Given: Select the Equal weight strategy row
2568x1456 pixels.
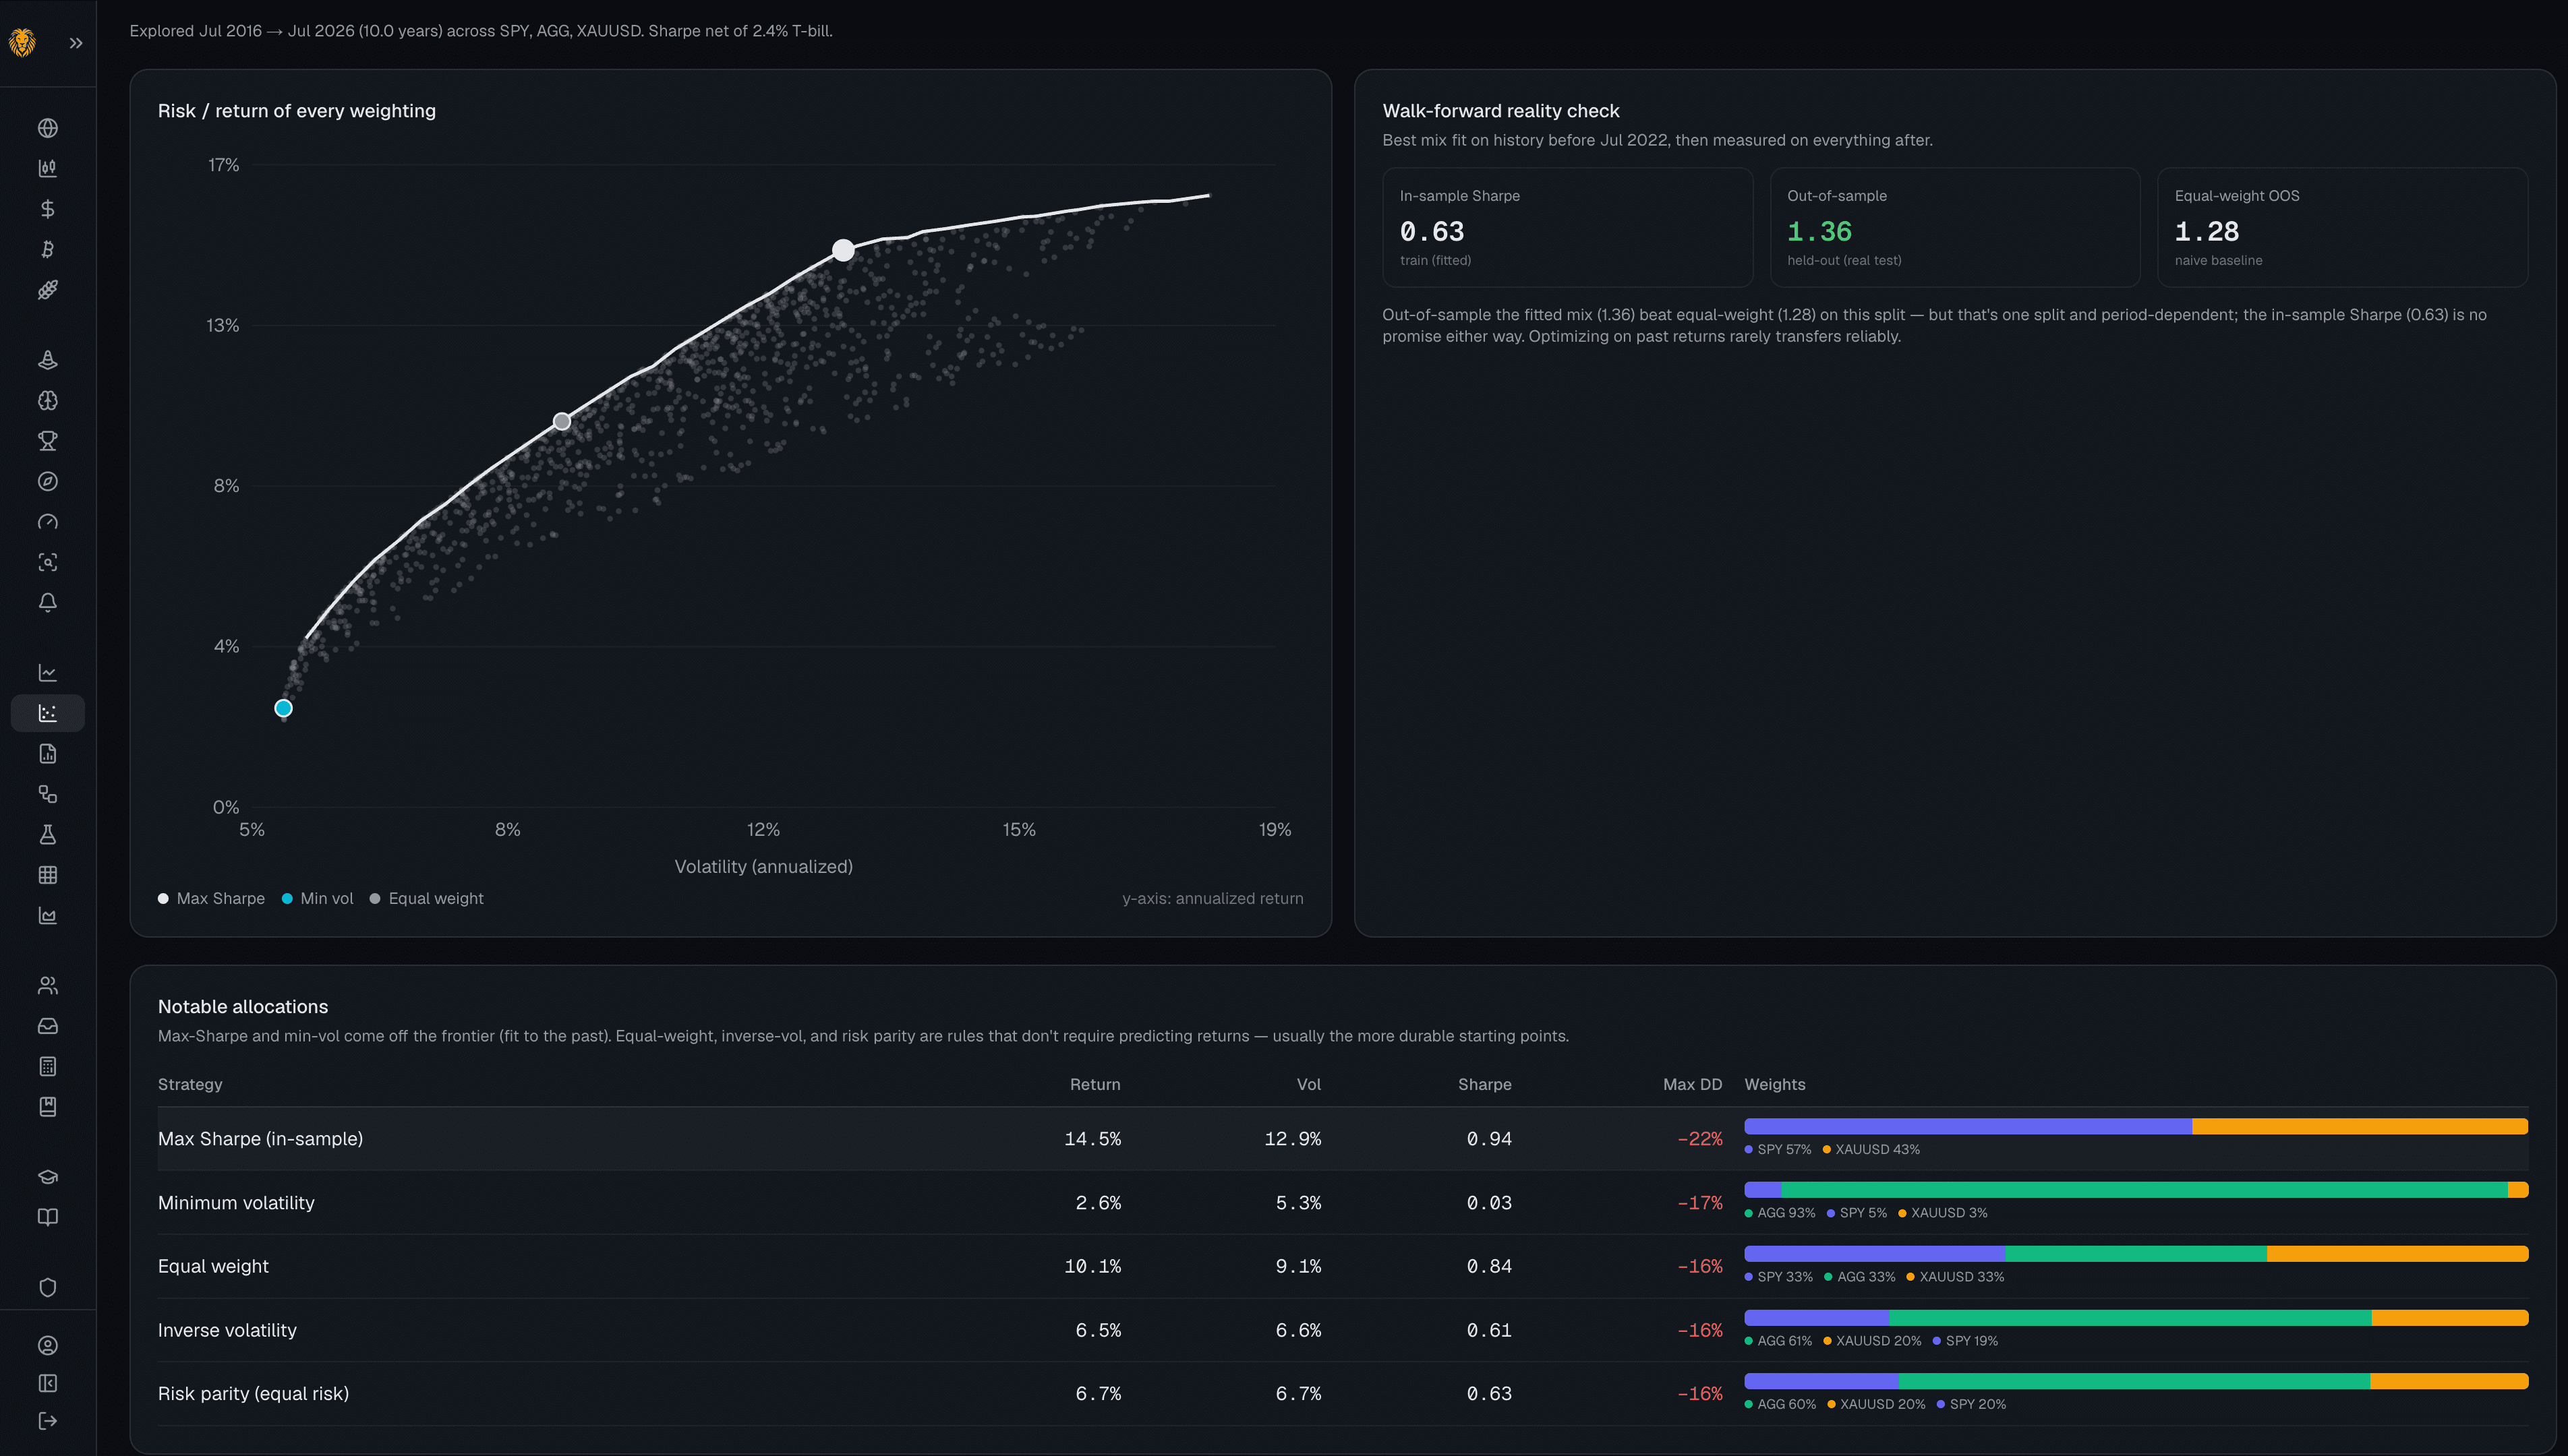Looking at the screenshot, I should coord(1343,1266).
